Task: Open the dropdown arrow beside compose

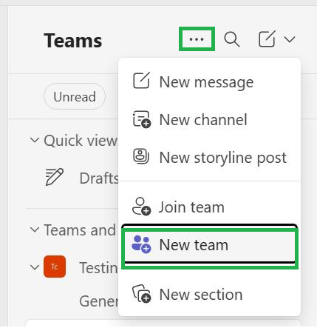Action: (290, 39)
